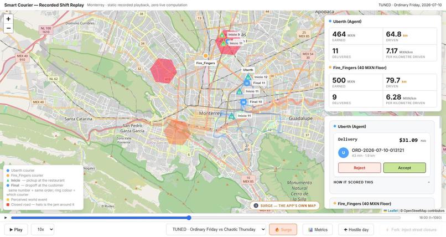Click the Smart Courier — Recorded Shift Replay title

click(x=44, y=5)
